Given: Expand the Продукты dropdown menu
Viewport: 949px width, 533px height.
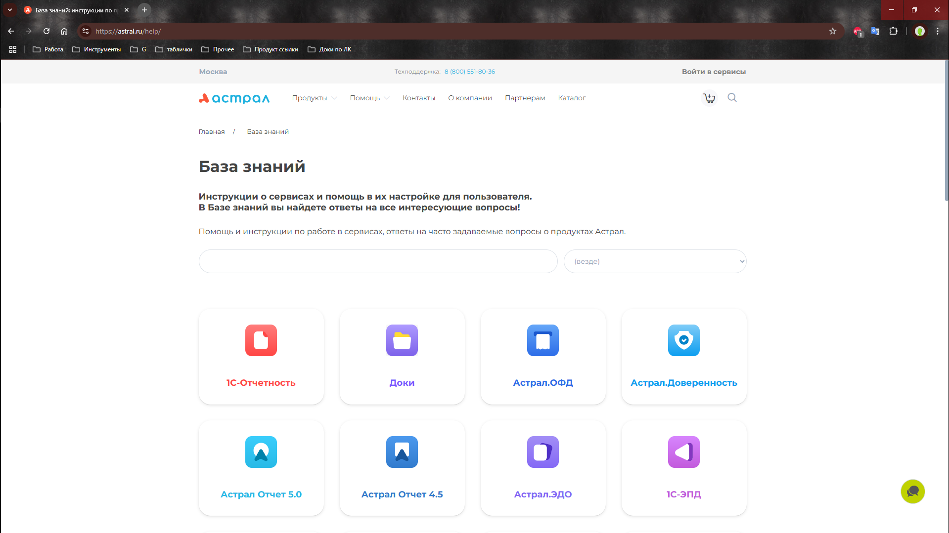Looking at the screenshot, I should tap(315, 98).
